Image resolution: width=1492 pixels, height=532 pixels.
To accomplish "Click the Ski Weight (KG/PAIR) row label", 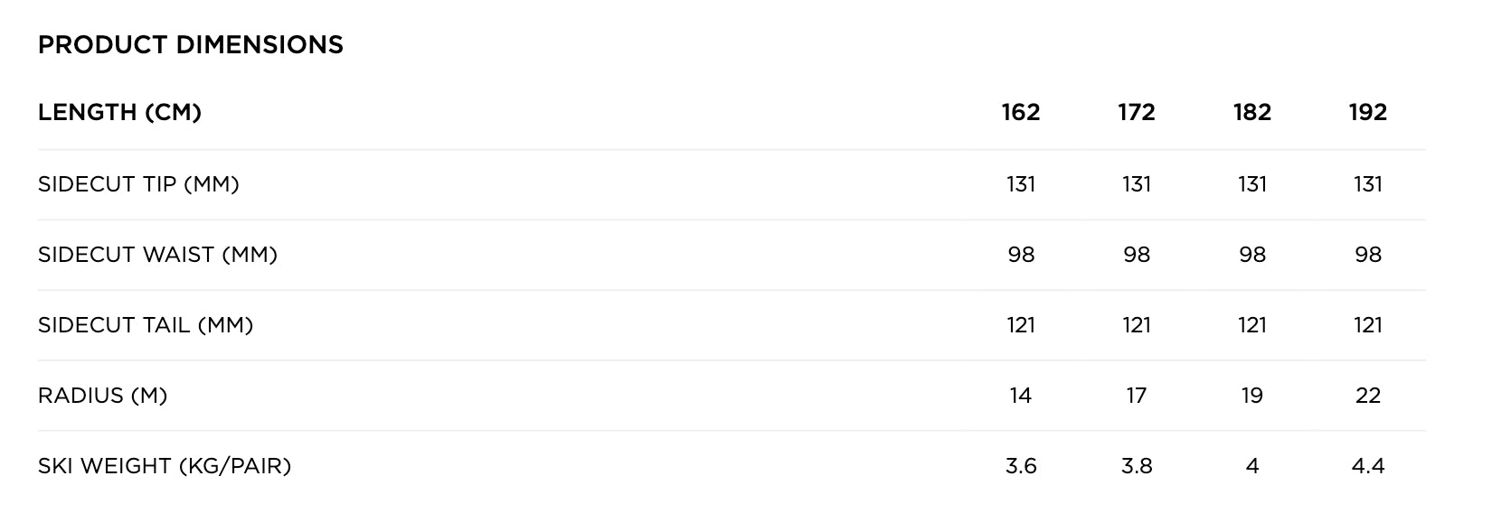I will 165,466.
